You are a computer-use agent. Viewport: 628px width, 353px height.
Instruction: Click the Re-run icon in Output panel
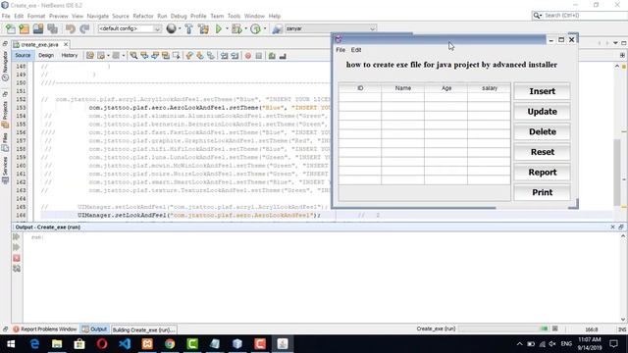pos(17,237)
